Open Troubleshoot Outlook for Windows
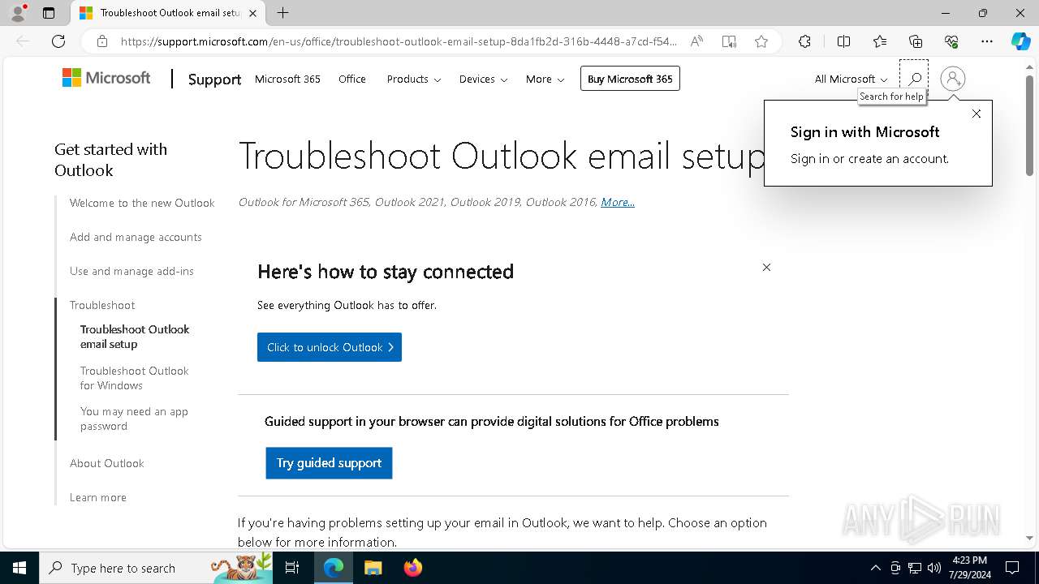The height and width of the screenshot is (584, 1039). 134,378
